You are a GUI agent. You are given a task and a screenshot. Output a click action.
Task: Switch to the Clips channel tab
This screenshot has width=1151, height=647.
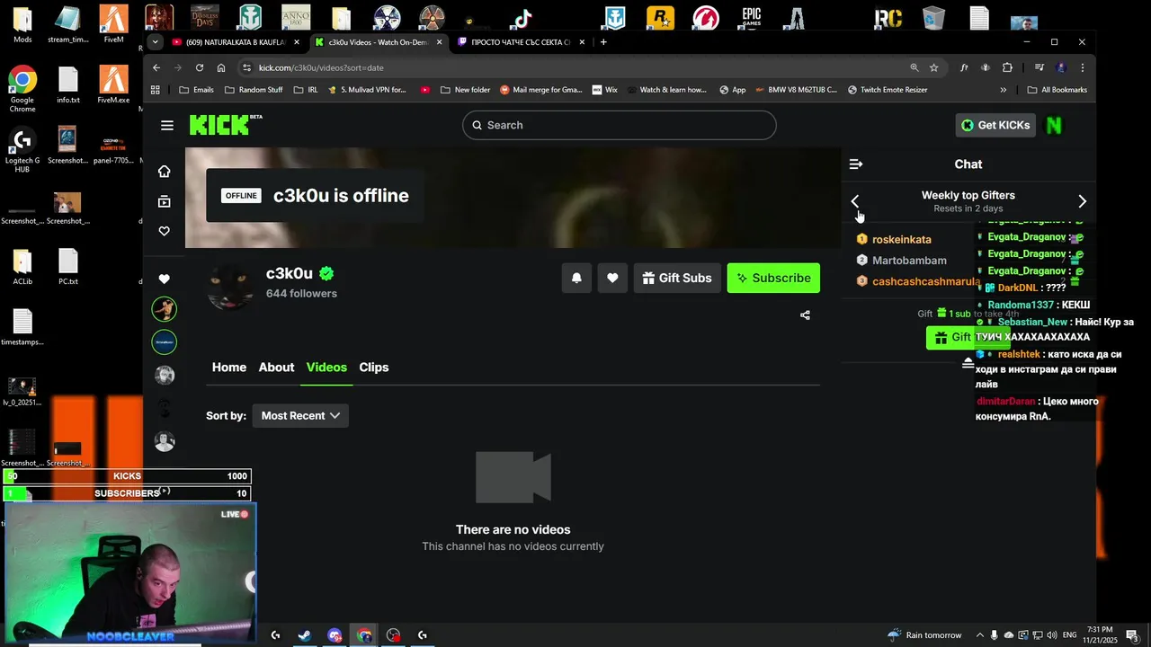pyautogui.click(x=374, y=367)
